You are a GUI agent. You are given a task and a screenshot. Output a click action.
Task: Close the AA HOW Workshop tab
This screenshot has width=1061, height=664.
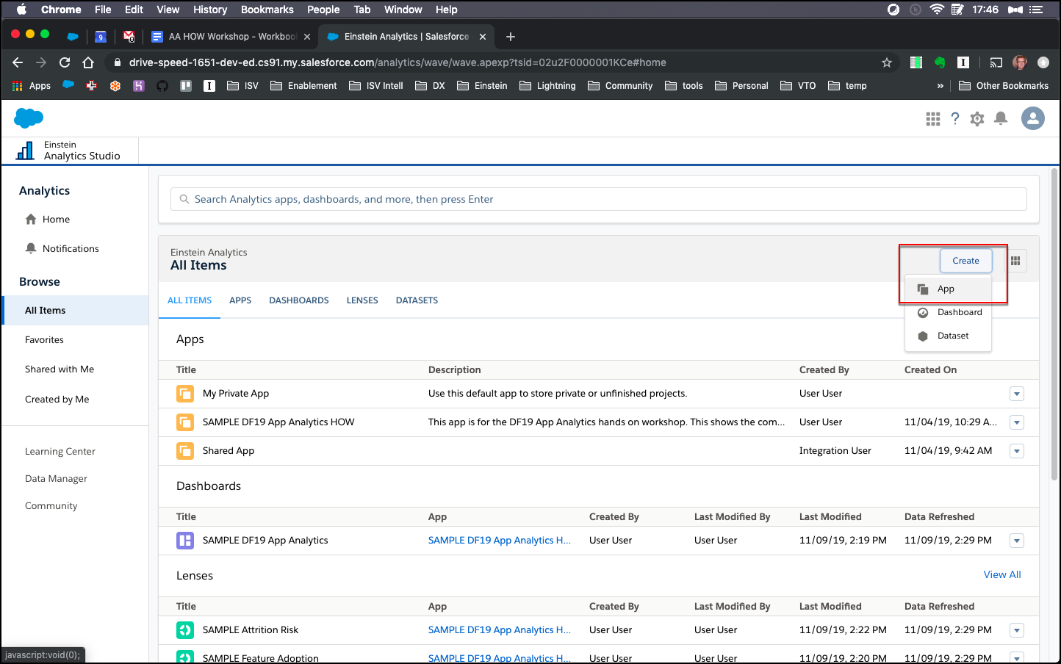click(x=307, y=37)
